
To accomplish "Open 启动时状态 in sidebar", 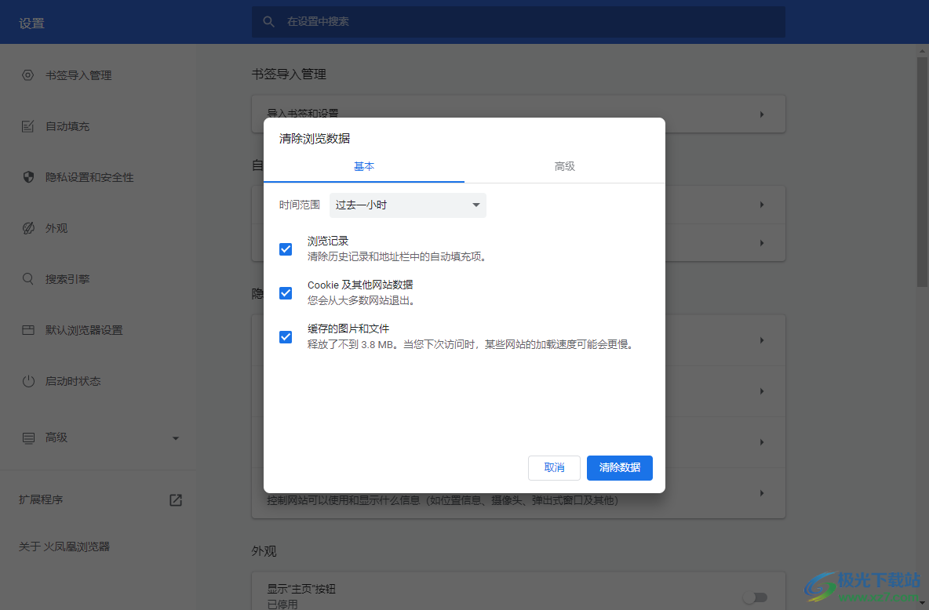I will tap(73, 381).
